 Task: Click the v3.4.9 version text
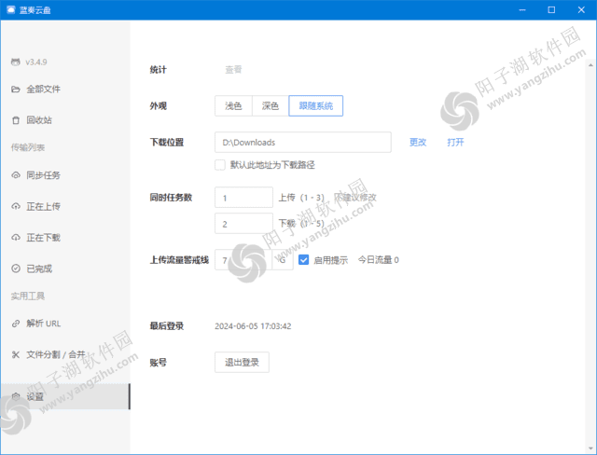coord(36,62)
